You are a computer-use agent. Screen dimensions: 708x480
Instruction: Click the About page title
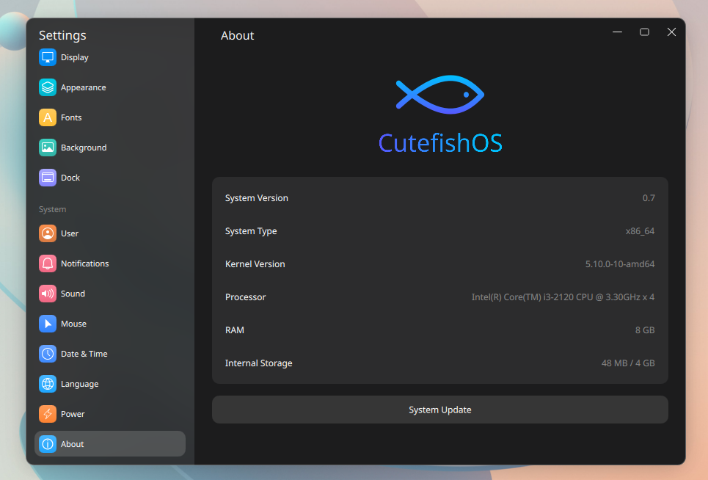tap(238, 36)
